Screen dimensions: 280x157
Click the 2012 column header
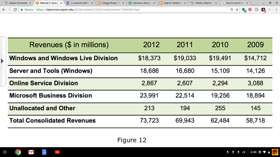point(151,45)
